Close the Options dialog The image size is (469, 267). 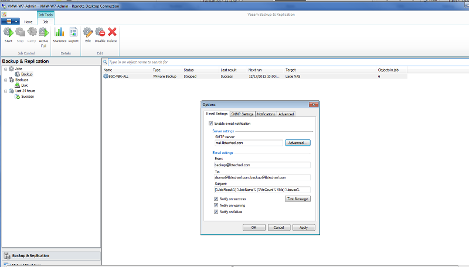coord(314,105)
